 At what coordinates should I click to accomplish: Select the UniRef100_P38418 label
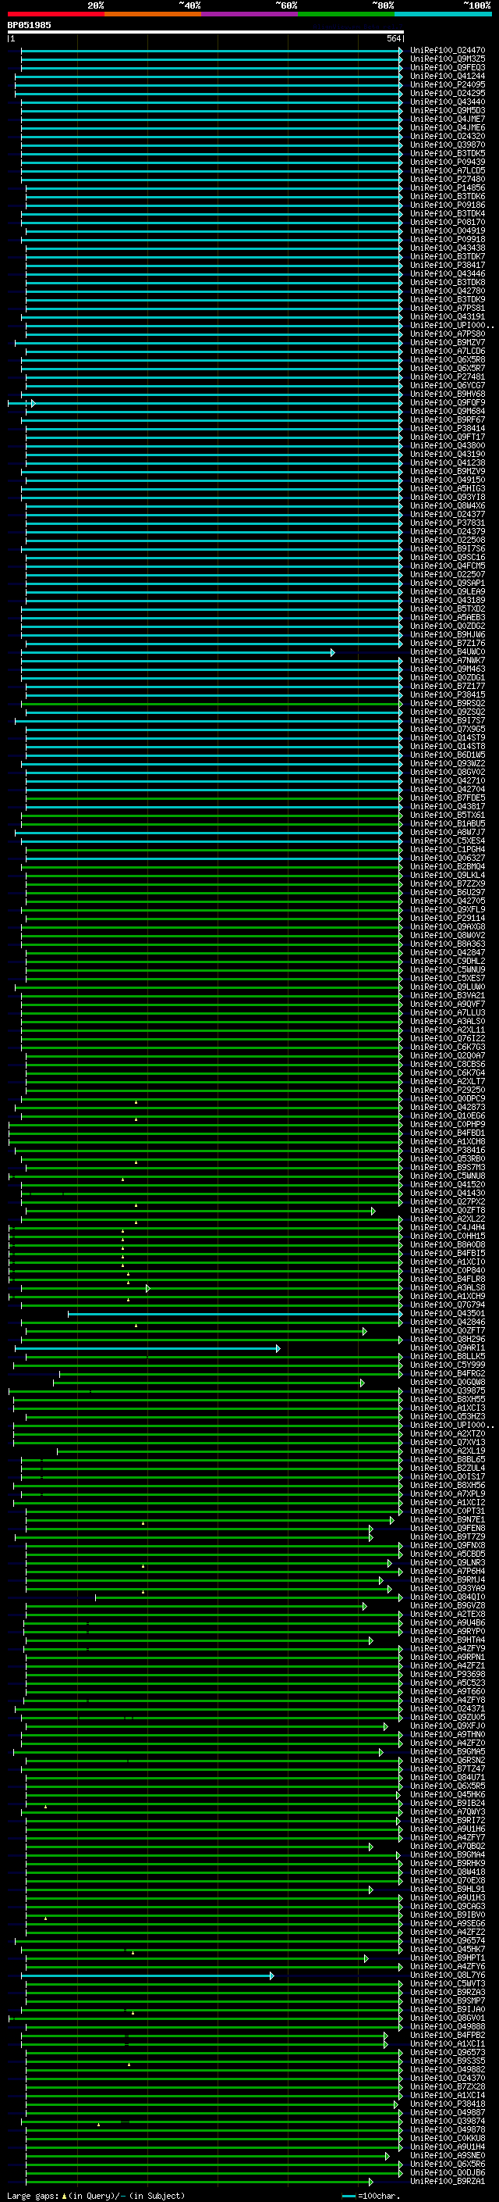[x=448, y=2104]
